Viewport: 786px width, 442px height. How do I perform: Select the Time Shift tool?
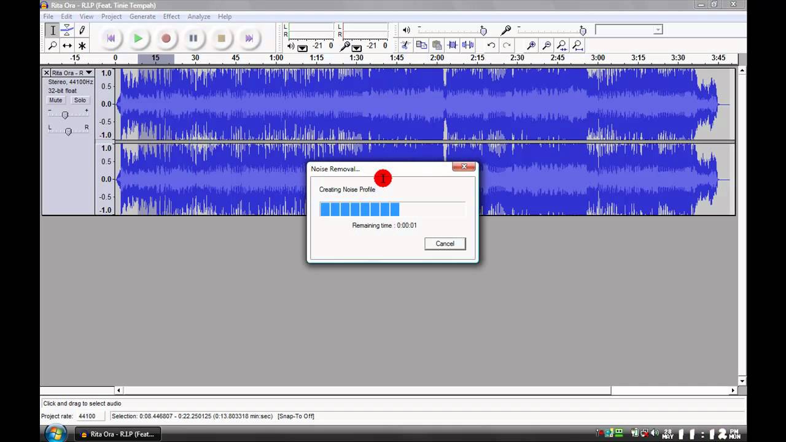68,45
